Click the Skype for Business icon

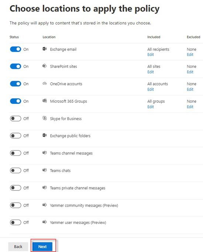click(x=45, y=118)
